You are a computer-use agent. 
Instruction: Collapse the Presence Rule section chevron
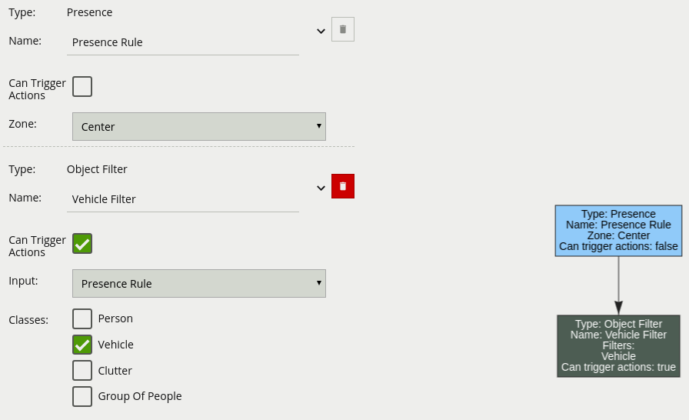[x=321, y=32]
